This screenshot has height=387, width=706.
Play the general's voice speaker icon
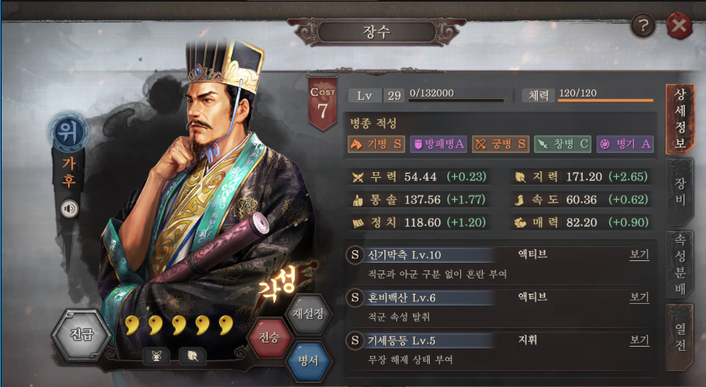click(69, 209)
